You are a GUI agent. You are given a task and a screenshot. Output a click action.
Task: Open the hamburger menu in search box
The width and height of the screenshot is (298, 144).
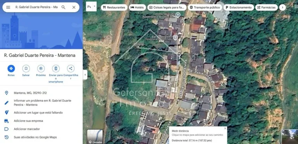coord(8,7)
